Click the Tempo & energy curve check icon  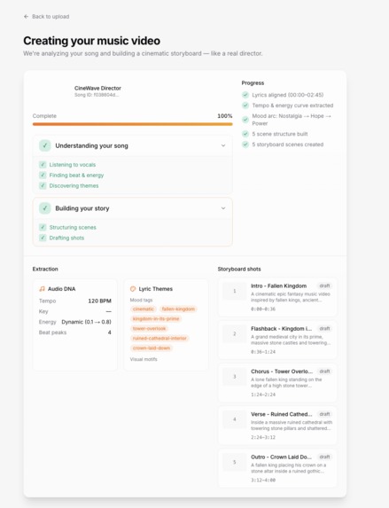245,106
